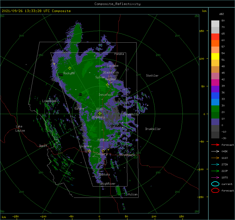Click the yellow marker below RedDeer
Screen dimensions: 235x220
(107, 85)
